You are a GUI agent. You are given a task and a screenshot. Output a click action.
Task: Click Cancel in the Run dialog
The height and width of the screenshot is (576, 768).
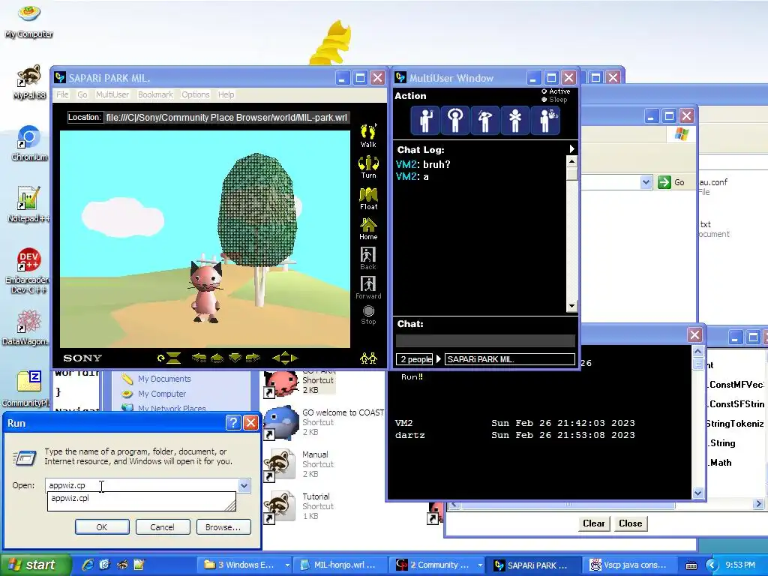point(162,527)
